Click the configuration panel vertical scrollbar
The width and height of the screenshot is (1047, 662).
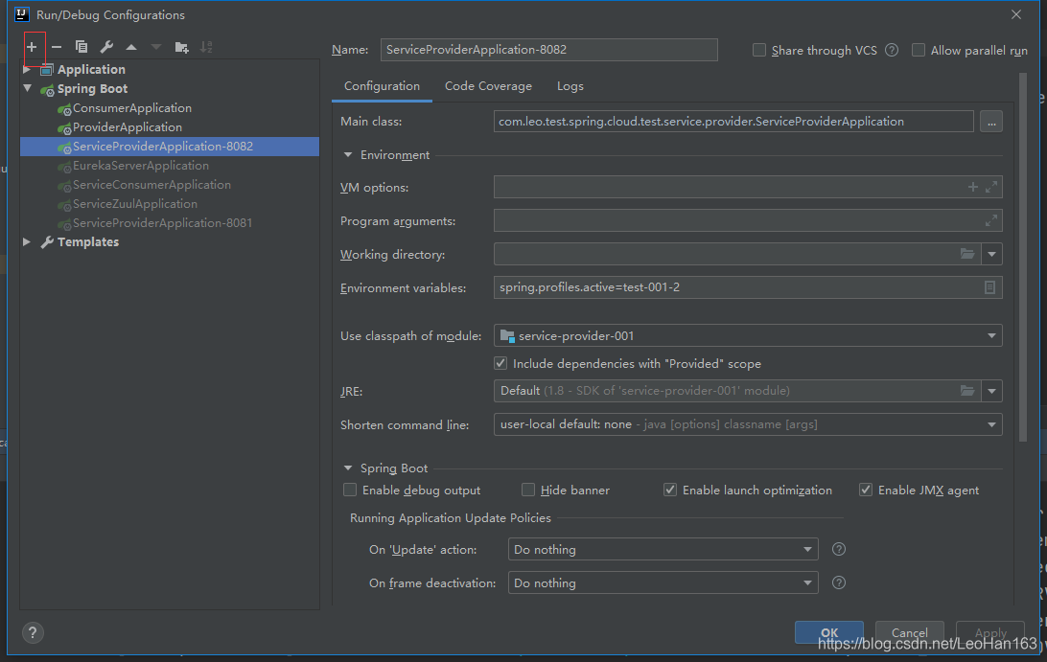[x=1023, y=258]
